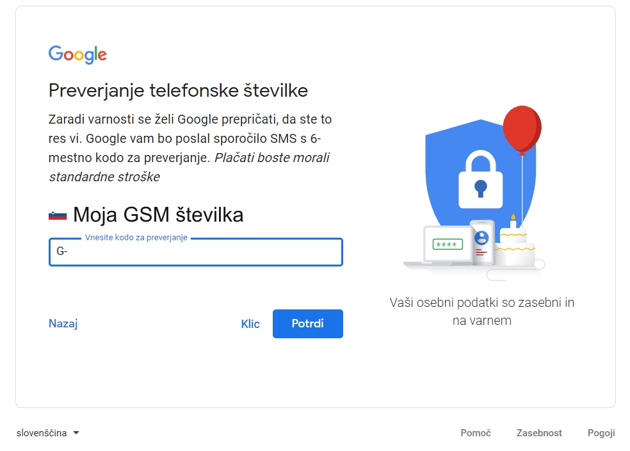The image size is (630, 451).
Task: Click the "Preverjanje telefonske številke" heading
Action: 178,90
